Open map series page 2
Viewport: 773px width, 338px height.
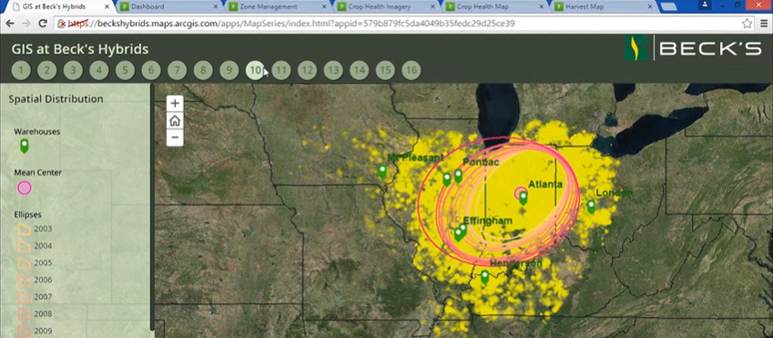coord(46,70)
